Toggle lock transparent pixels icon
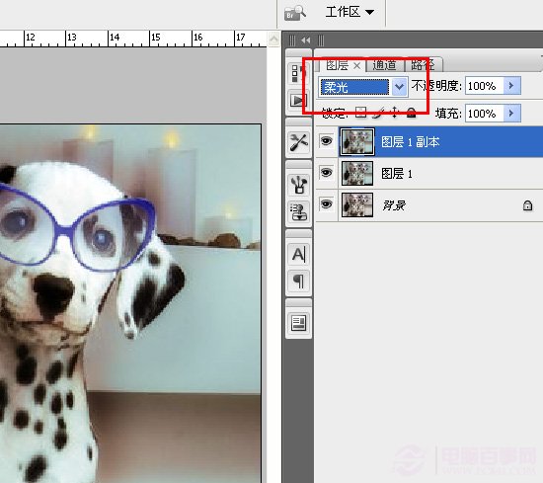The height and width of the screenshot is (483, 543). coord(360,113)
